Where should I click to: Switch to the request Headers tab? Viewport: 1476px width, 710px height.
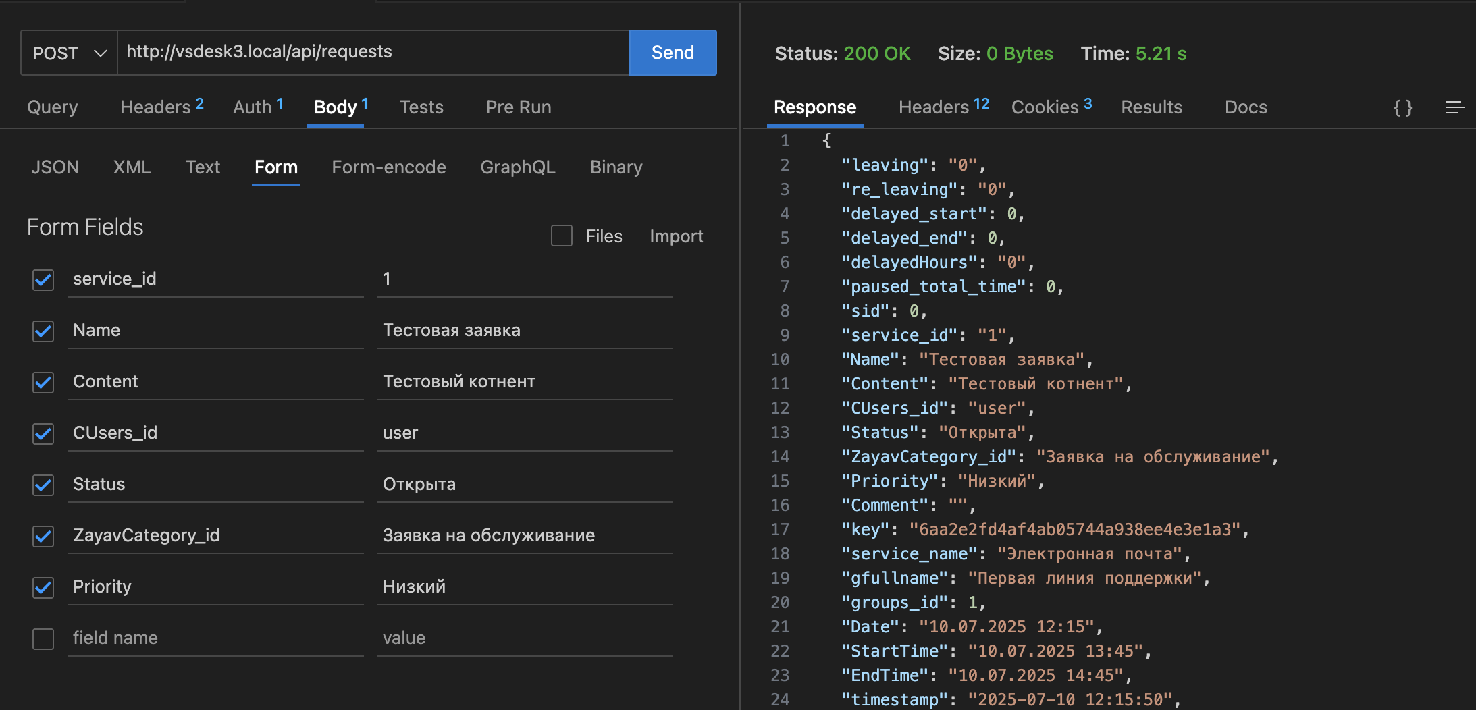click(161, 107)
